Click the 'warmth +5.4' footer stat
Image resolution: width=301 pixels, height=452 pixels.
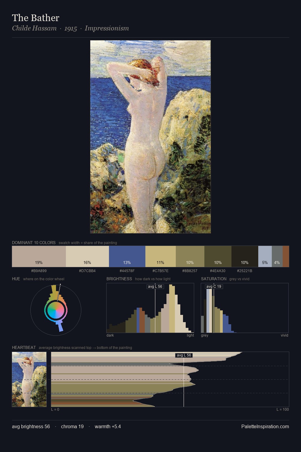click(x=108, y=426)
